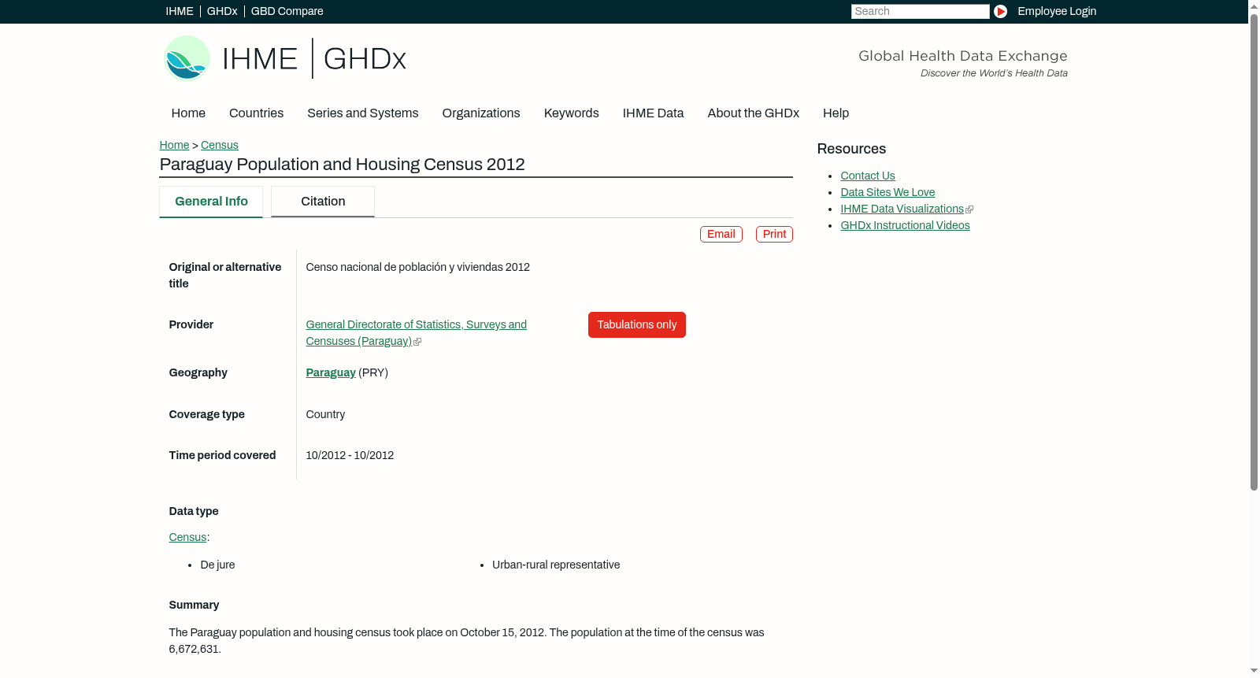Image resolution: width=1260 pixels, height=678 pixels.
Task: Open About the GHDx menu
Action: (754, 113)
